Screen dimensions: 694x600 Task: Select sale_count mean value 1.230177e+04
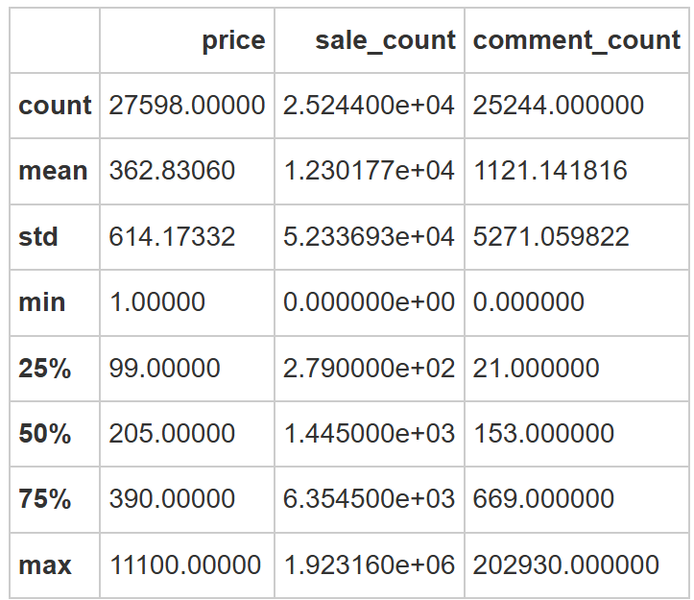[370, 171]
